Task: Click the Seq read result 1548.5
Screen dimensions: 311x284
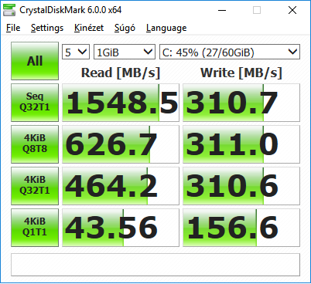Action: (x=121, y=103)
